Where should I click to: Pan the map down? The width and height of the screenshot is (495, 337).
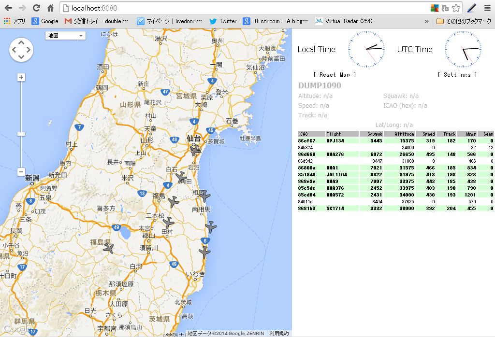point(21,57)
